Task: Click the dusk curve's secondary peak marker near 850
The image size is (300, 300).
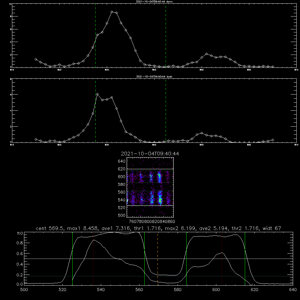Action: tap(202, 133)
